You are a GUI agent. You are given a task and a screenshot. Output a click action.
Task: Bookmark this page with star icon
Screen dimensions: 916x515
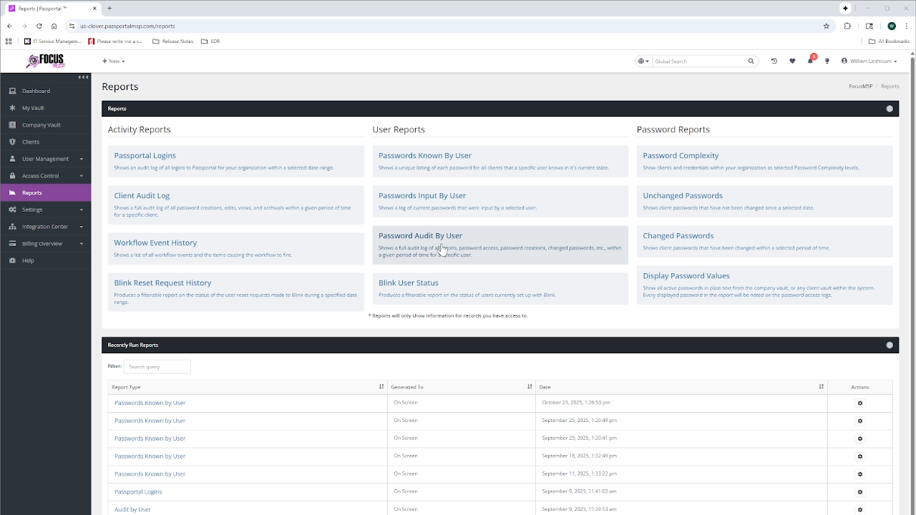pyautogui.click(x=827, y=26)
